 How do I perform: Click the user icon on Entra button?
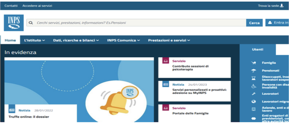click(270, 22)
